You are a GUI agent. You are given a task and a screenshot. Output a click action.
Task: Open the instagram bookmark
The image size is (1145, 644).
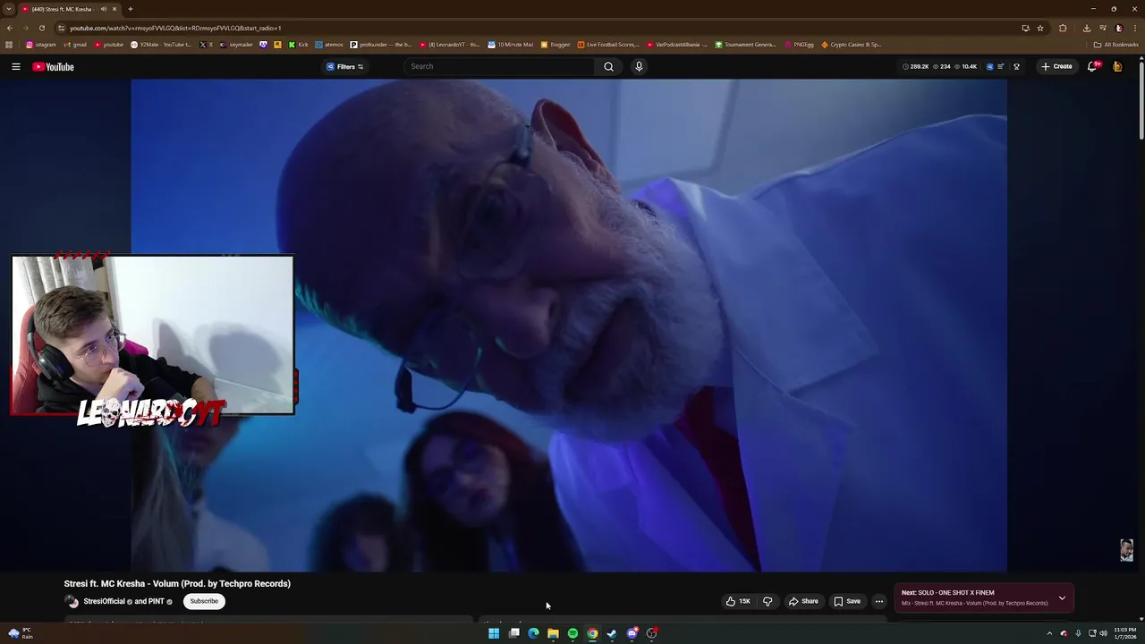[41, 44]
